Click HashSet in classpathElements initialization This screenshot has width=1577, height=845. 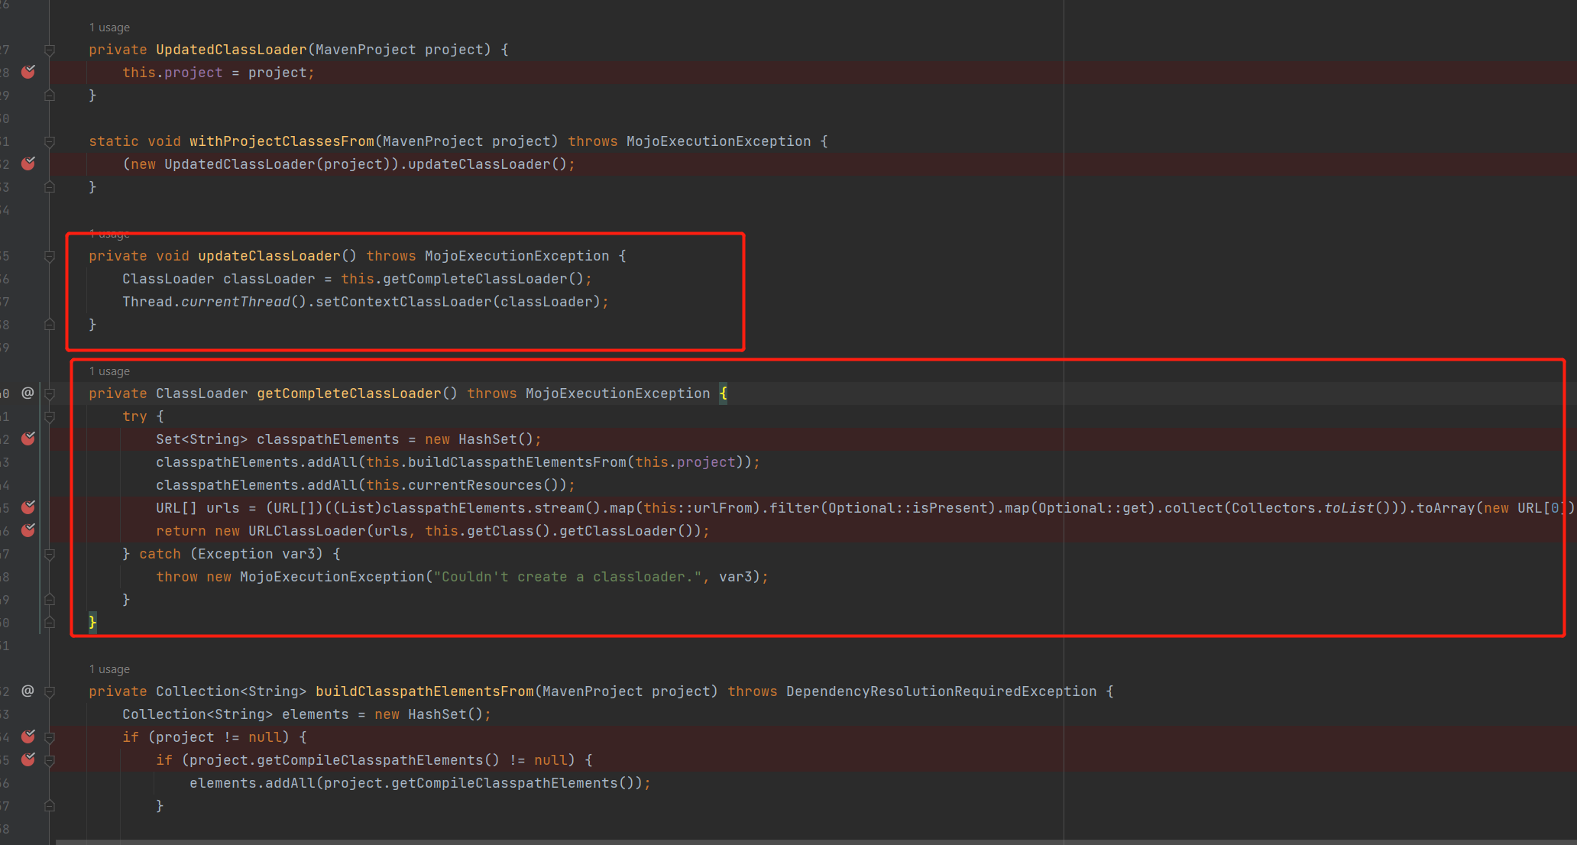[487, 439]
